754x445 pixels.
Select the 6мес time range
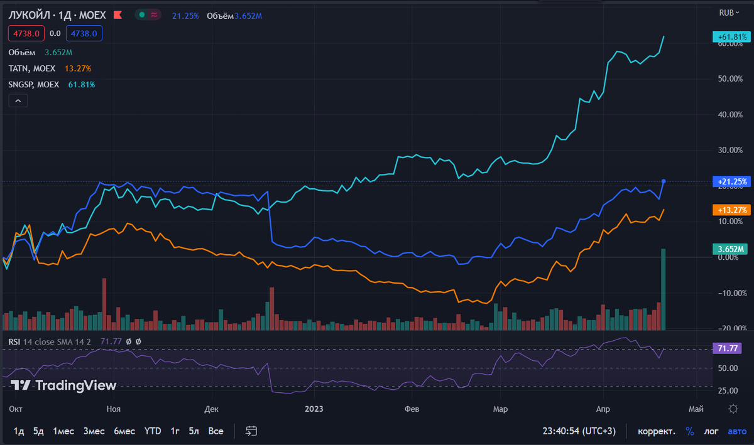click(124, 431)
